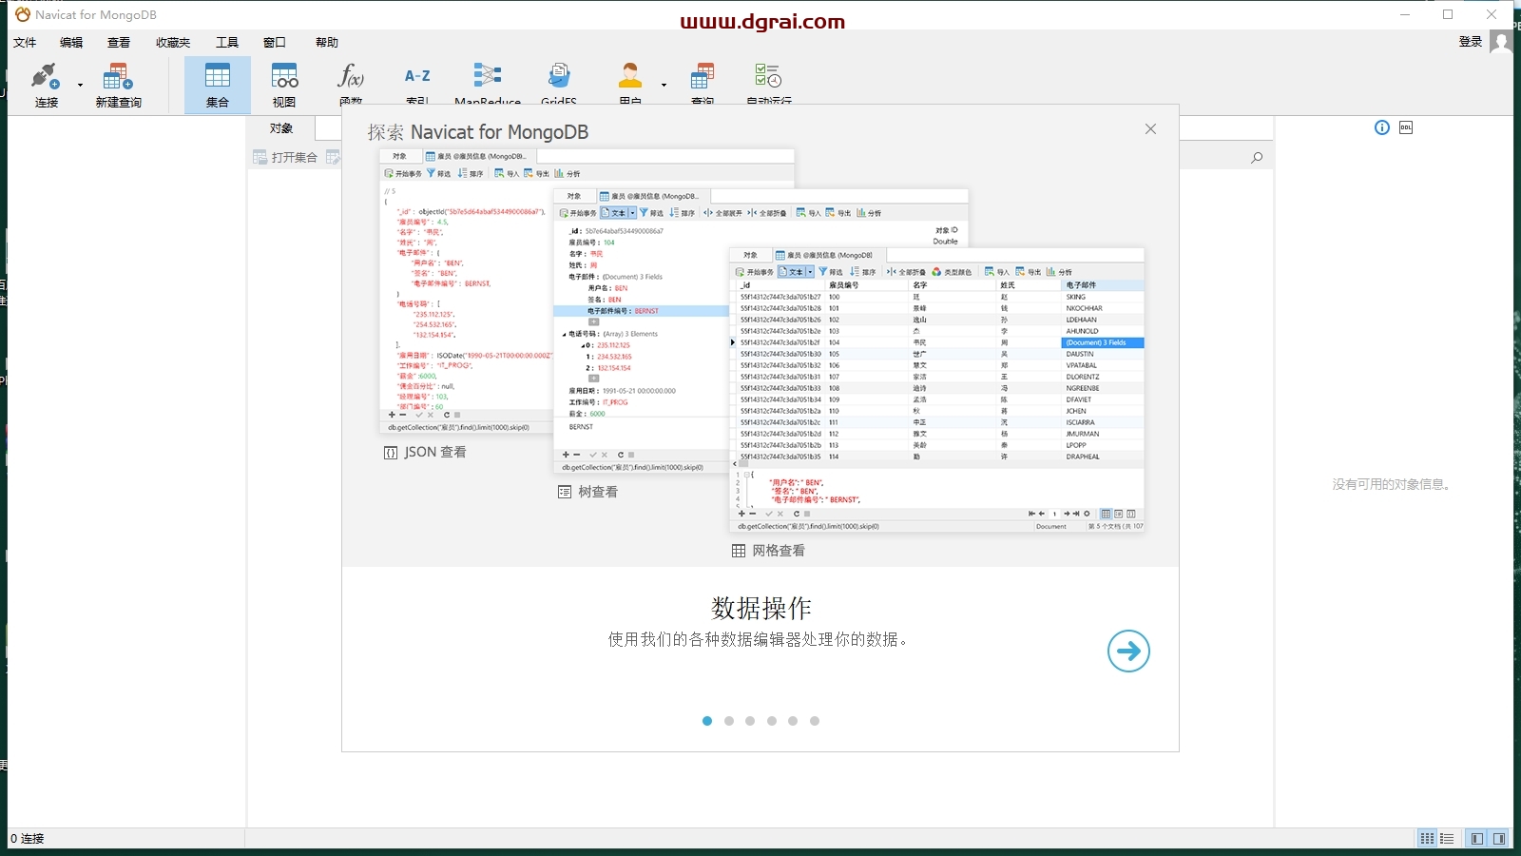Click the partially hidden edit collection icon
Image resolution: width=1521 pixels, height=856 pixels.
coord(333,157)
